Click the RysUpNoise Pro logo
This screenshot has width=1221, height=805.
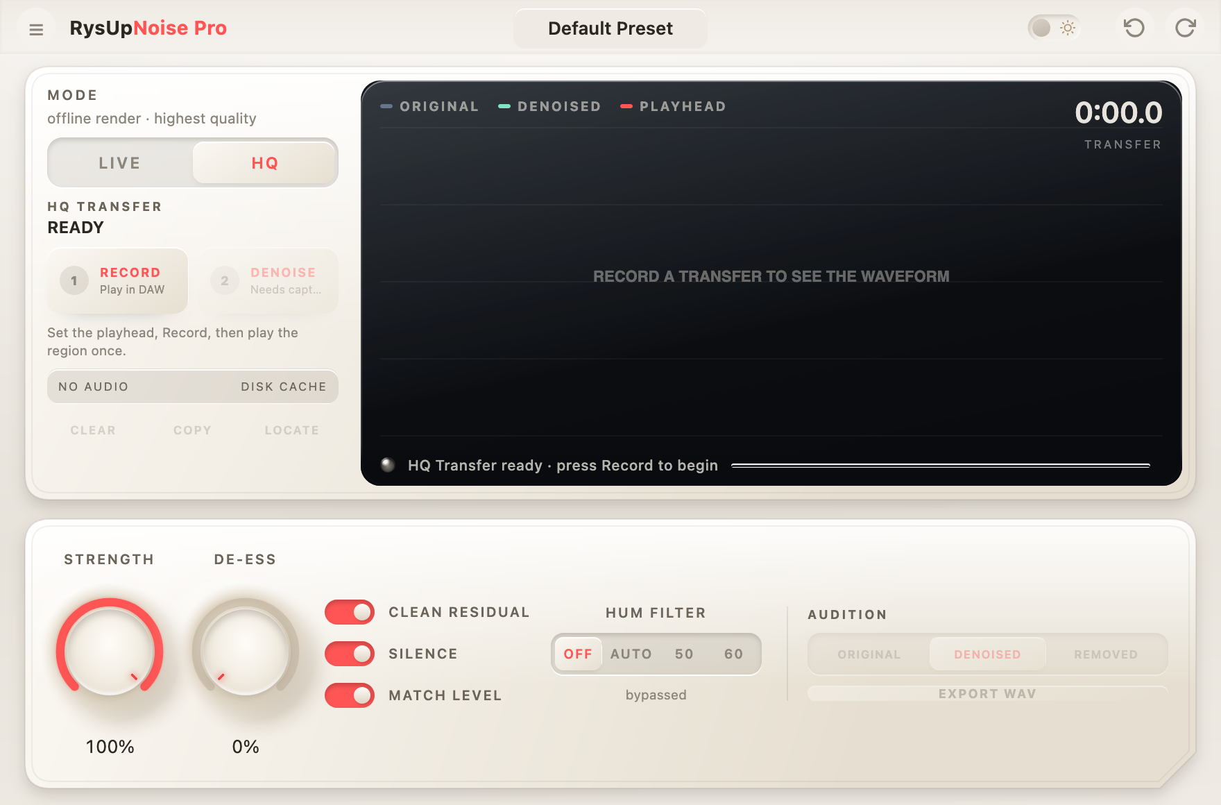148,28
